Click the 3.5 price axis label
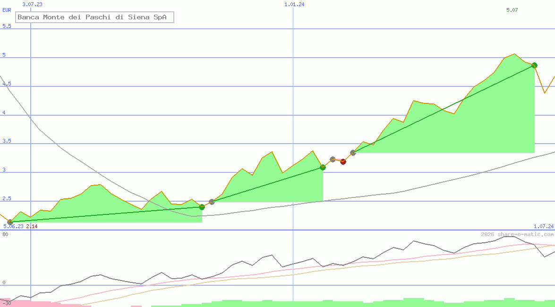This screenshot has height=307, width=555. [x=7, y=141]
